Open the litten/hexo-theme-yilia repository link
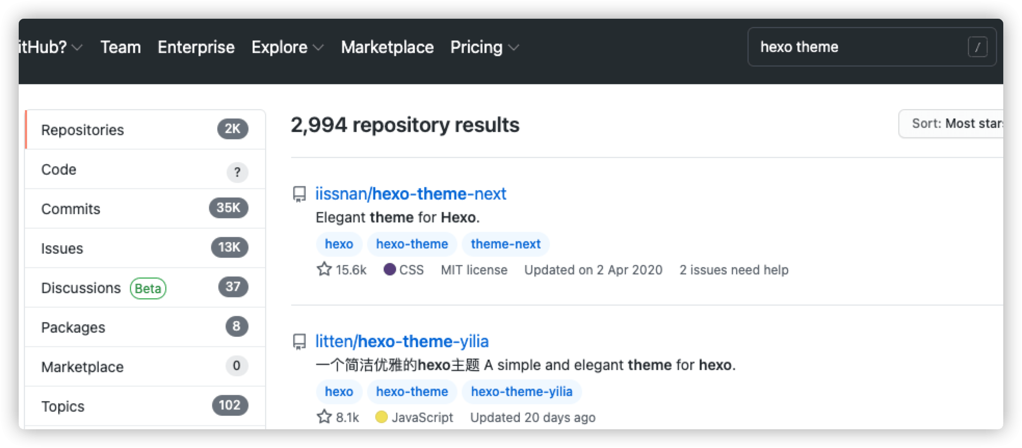 (x=402, y=341)
